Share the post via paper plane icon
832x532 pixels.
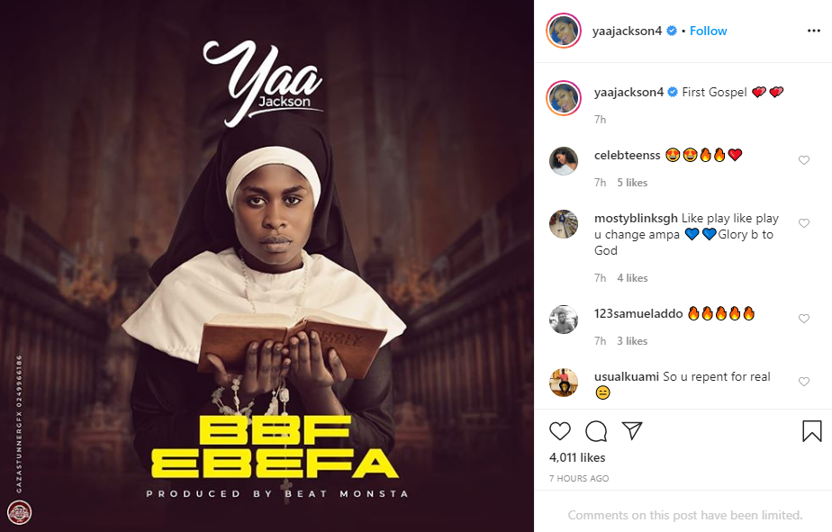[632, 430]
